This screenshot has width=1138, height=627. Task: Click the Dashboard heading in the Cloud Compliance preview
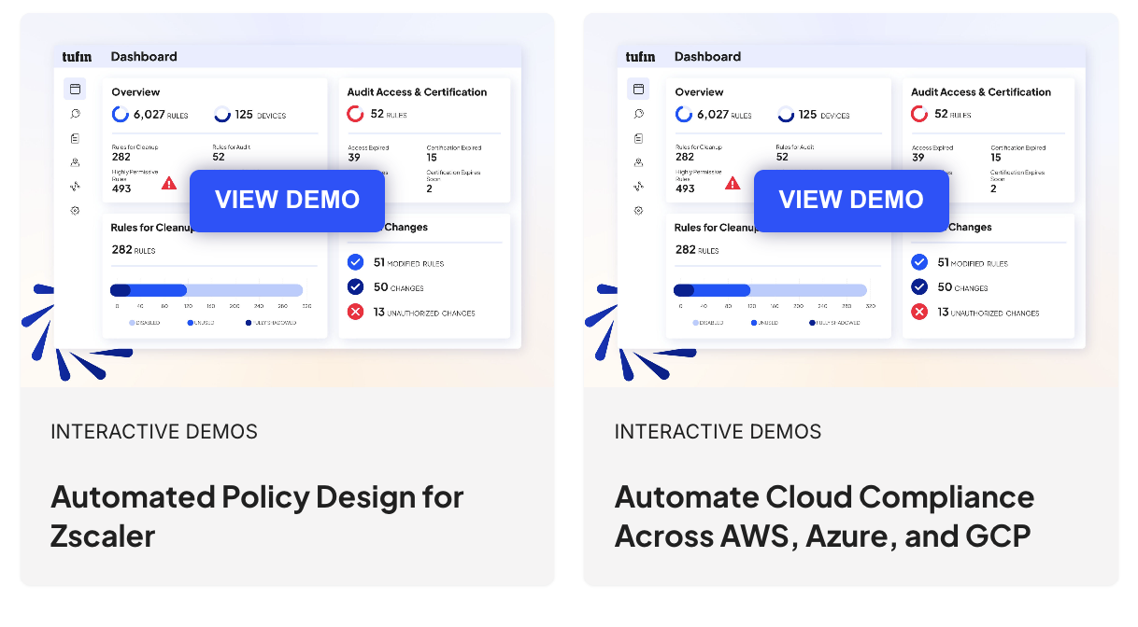pyautogui.click(x=707, y=57)
